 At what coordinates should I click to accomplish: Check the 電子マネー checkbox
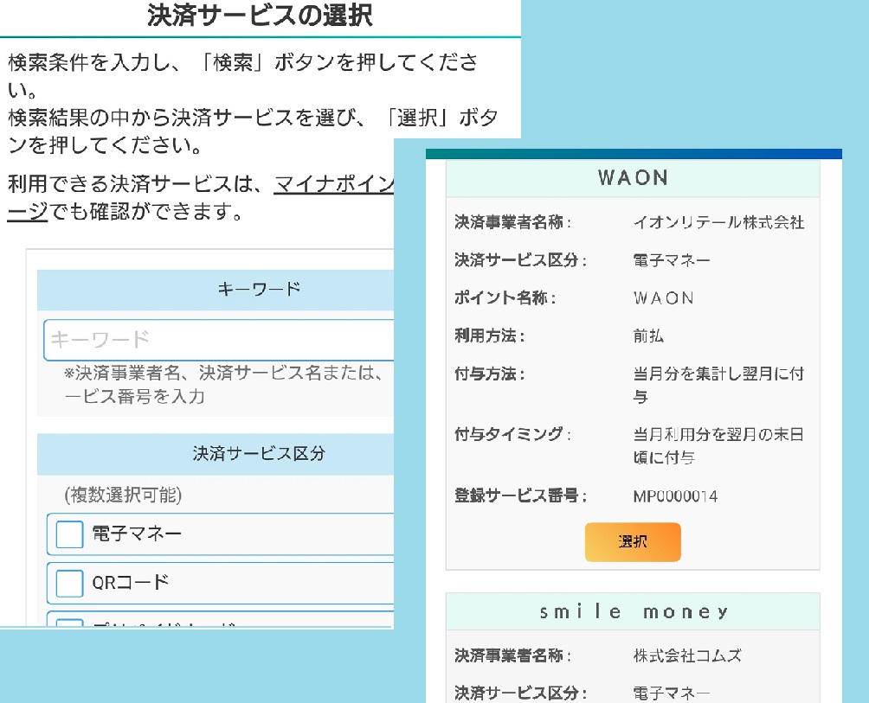tap(70, 534)
